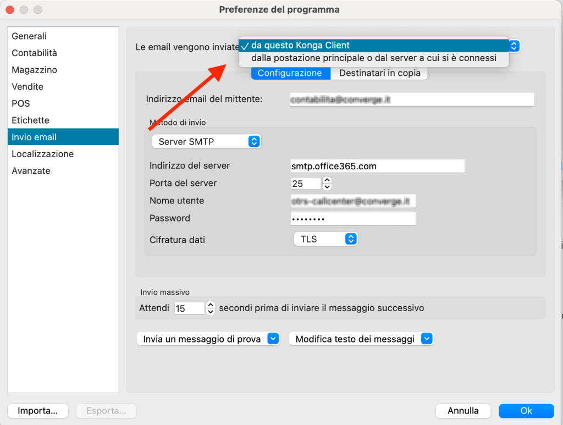This screenshot has width=563, height=425.
Task: Click the Annulla button
Action: (463, 411)
